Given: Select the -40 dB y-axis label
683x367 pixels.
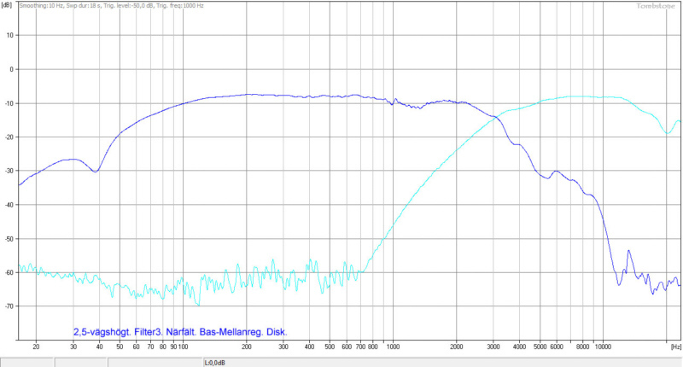Looking at the screenshot, I should (9, 205).
